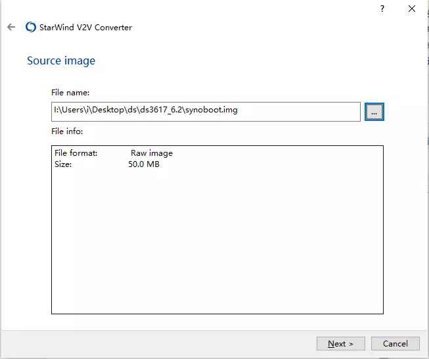Click the empty title bar left of help
Viewport: 429px width, 359px height.
pos(192,9)
